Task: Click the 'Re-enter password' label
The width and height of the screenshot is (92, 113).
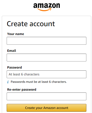Action: coord(22,90)
